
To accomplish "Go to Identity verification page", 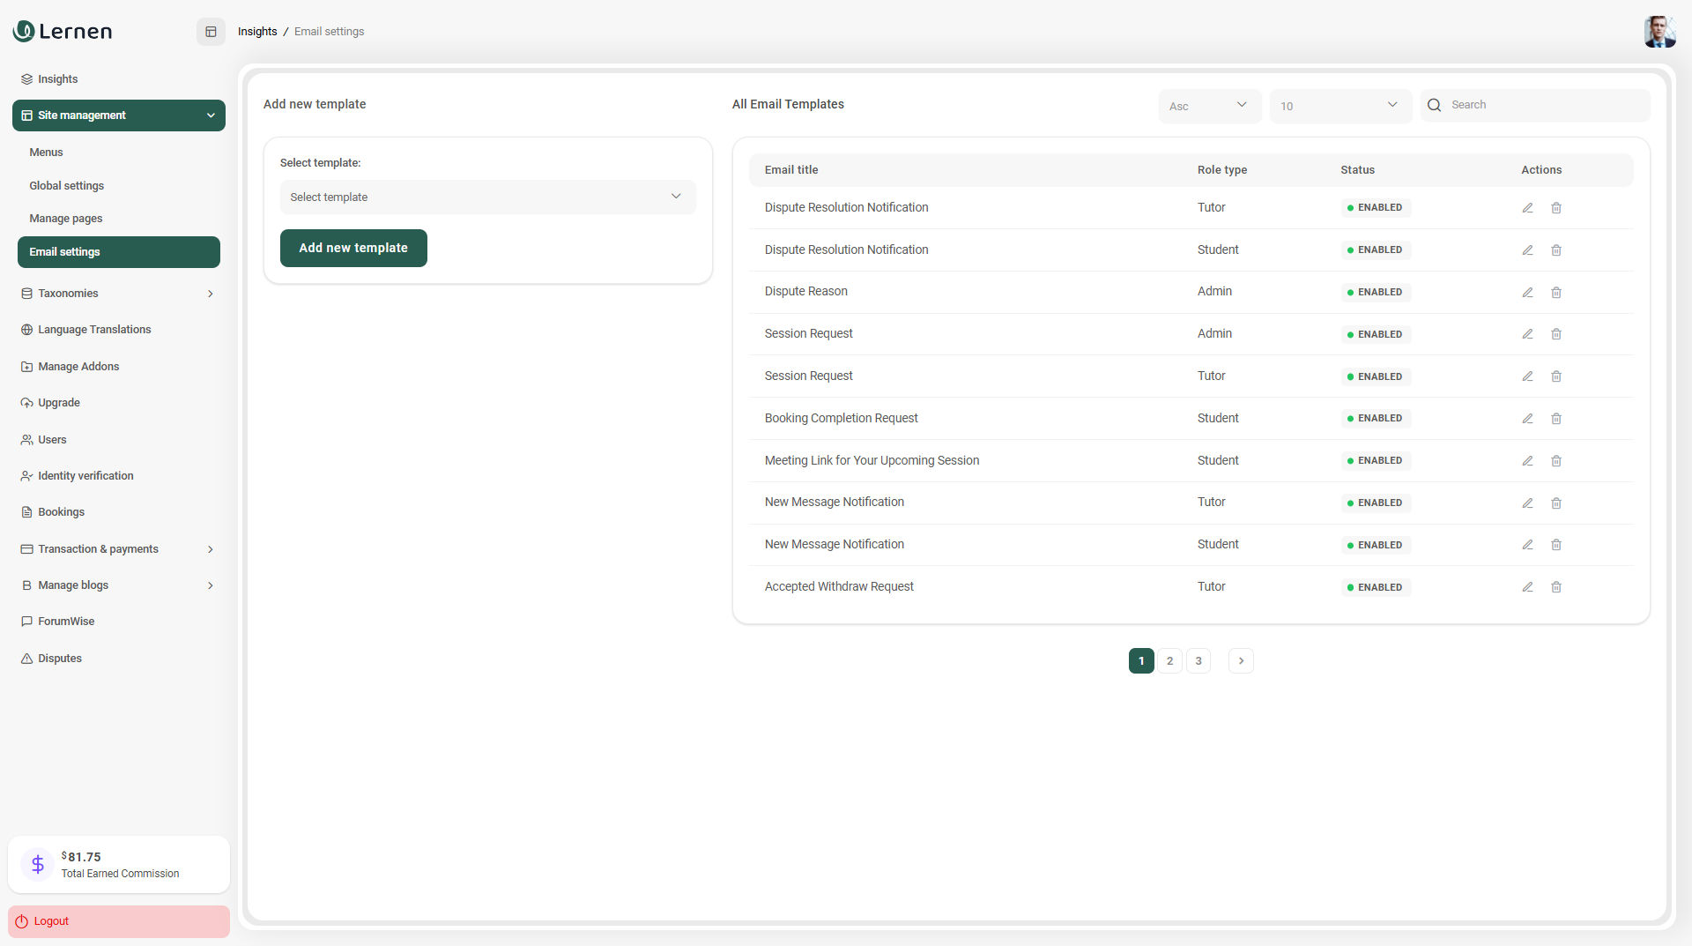I will point(85,476).
